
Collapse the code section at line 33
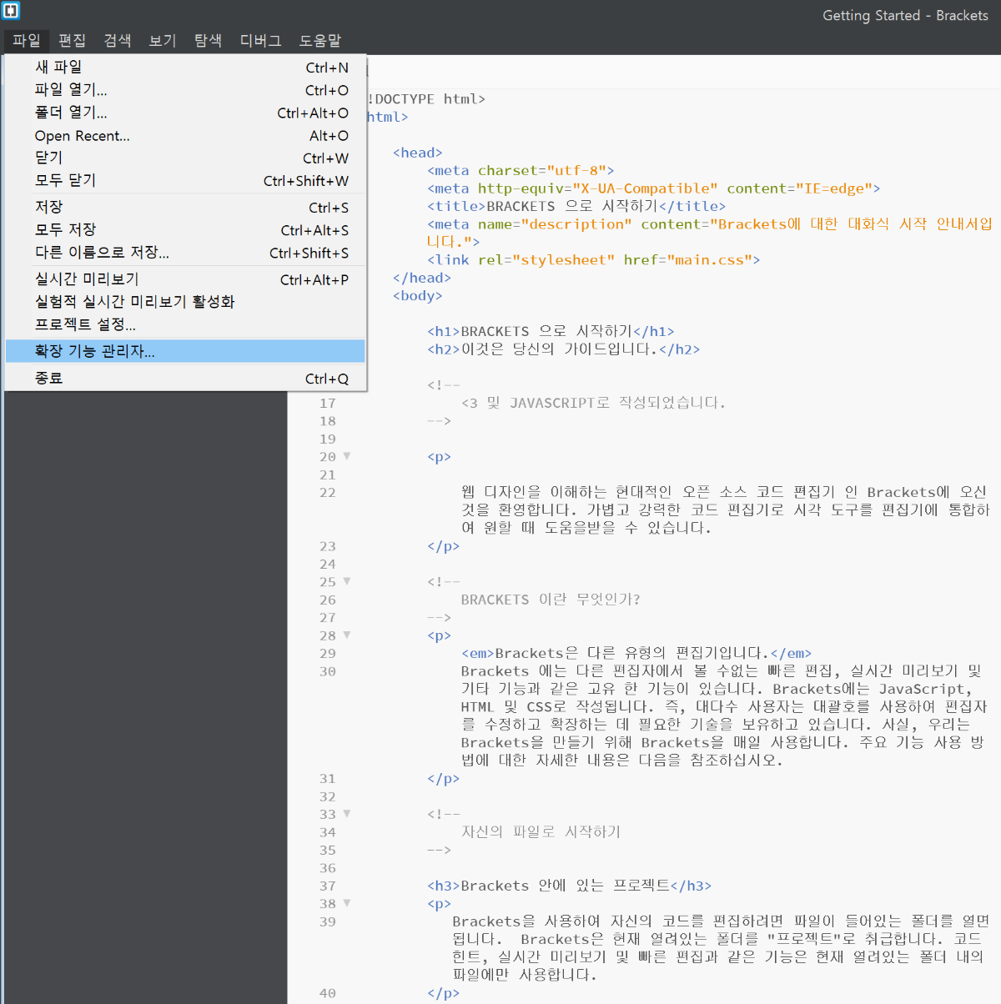(x=346, y=813)
